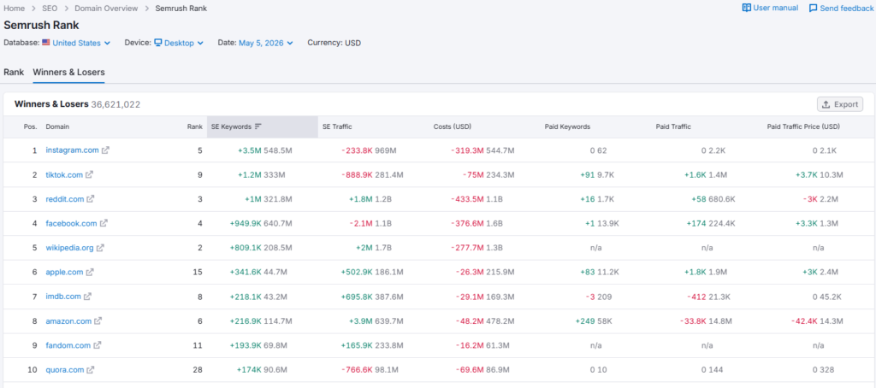Open the reddit.com domain link
The image size is (876, 388).
[x=65, y=199]
